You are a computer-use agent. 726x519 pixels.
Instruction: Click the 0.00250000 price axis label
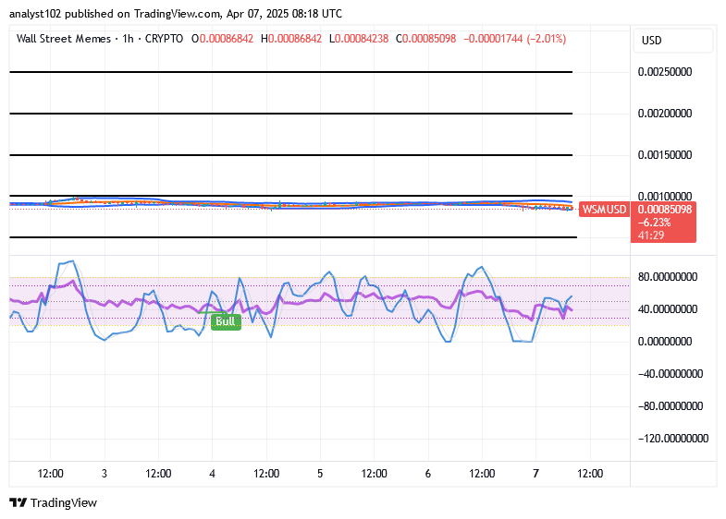point(665,72)
